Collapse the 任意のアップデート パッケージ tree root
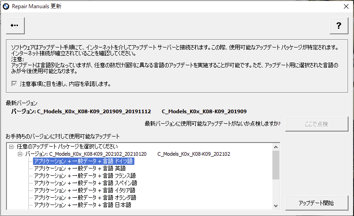 [11, 147]
